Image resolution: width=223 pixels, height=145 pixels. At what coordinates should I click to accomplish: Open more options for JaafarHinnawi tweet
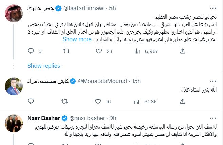(x=213, y=9)
